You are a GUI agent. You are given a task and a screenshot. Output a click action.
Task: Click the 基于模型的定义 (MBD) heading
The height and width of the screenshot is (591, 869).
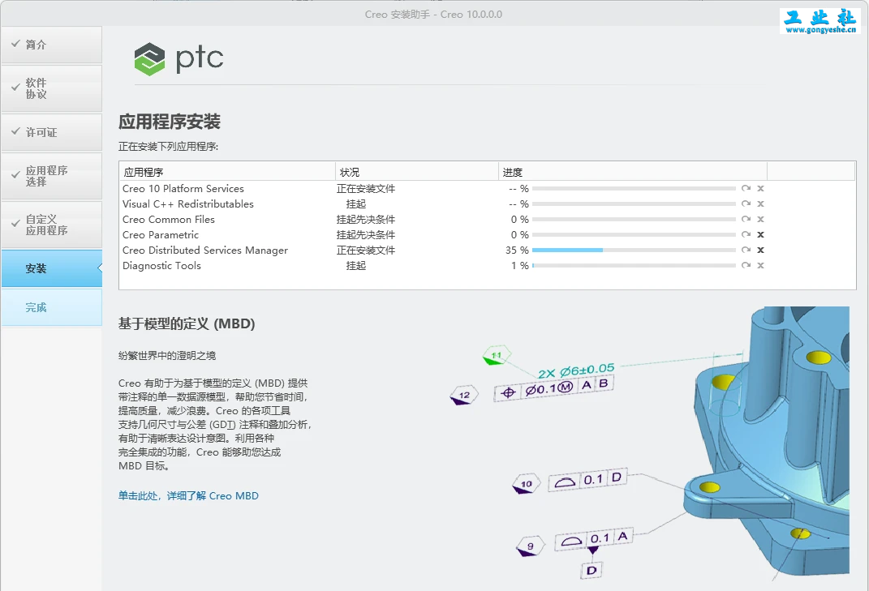187,323
